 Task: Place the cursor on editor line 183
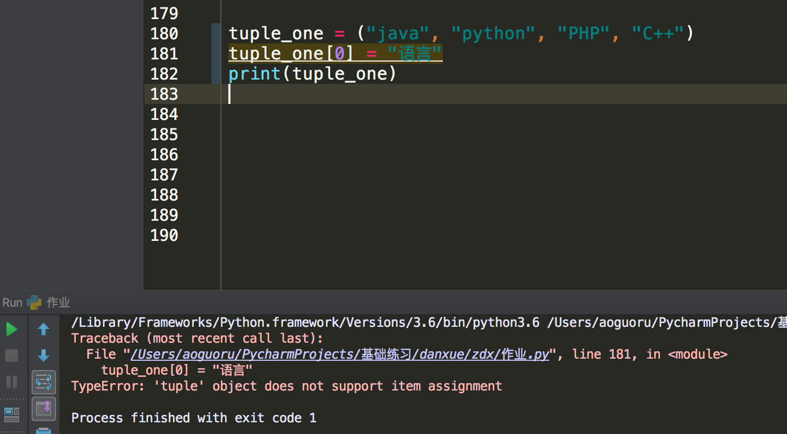[x=503, y=94]
